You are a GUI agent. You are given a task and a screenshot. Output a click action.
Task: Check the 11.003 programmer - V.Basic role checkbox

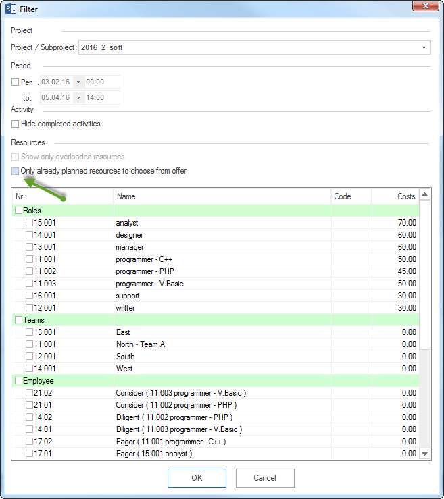click(29, 283)
